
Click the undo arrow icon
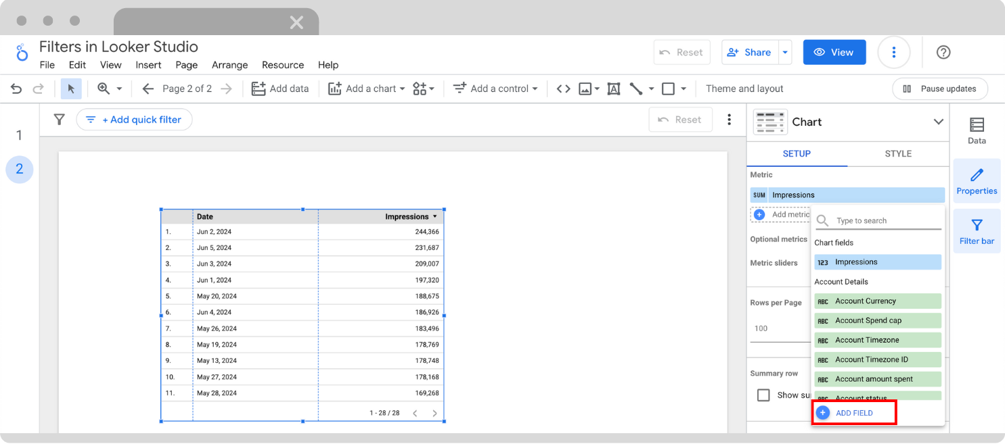16,89
